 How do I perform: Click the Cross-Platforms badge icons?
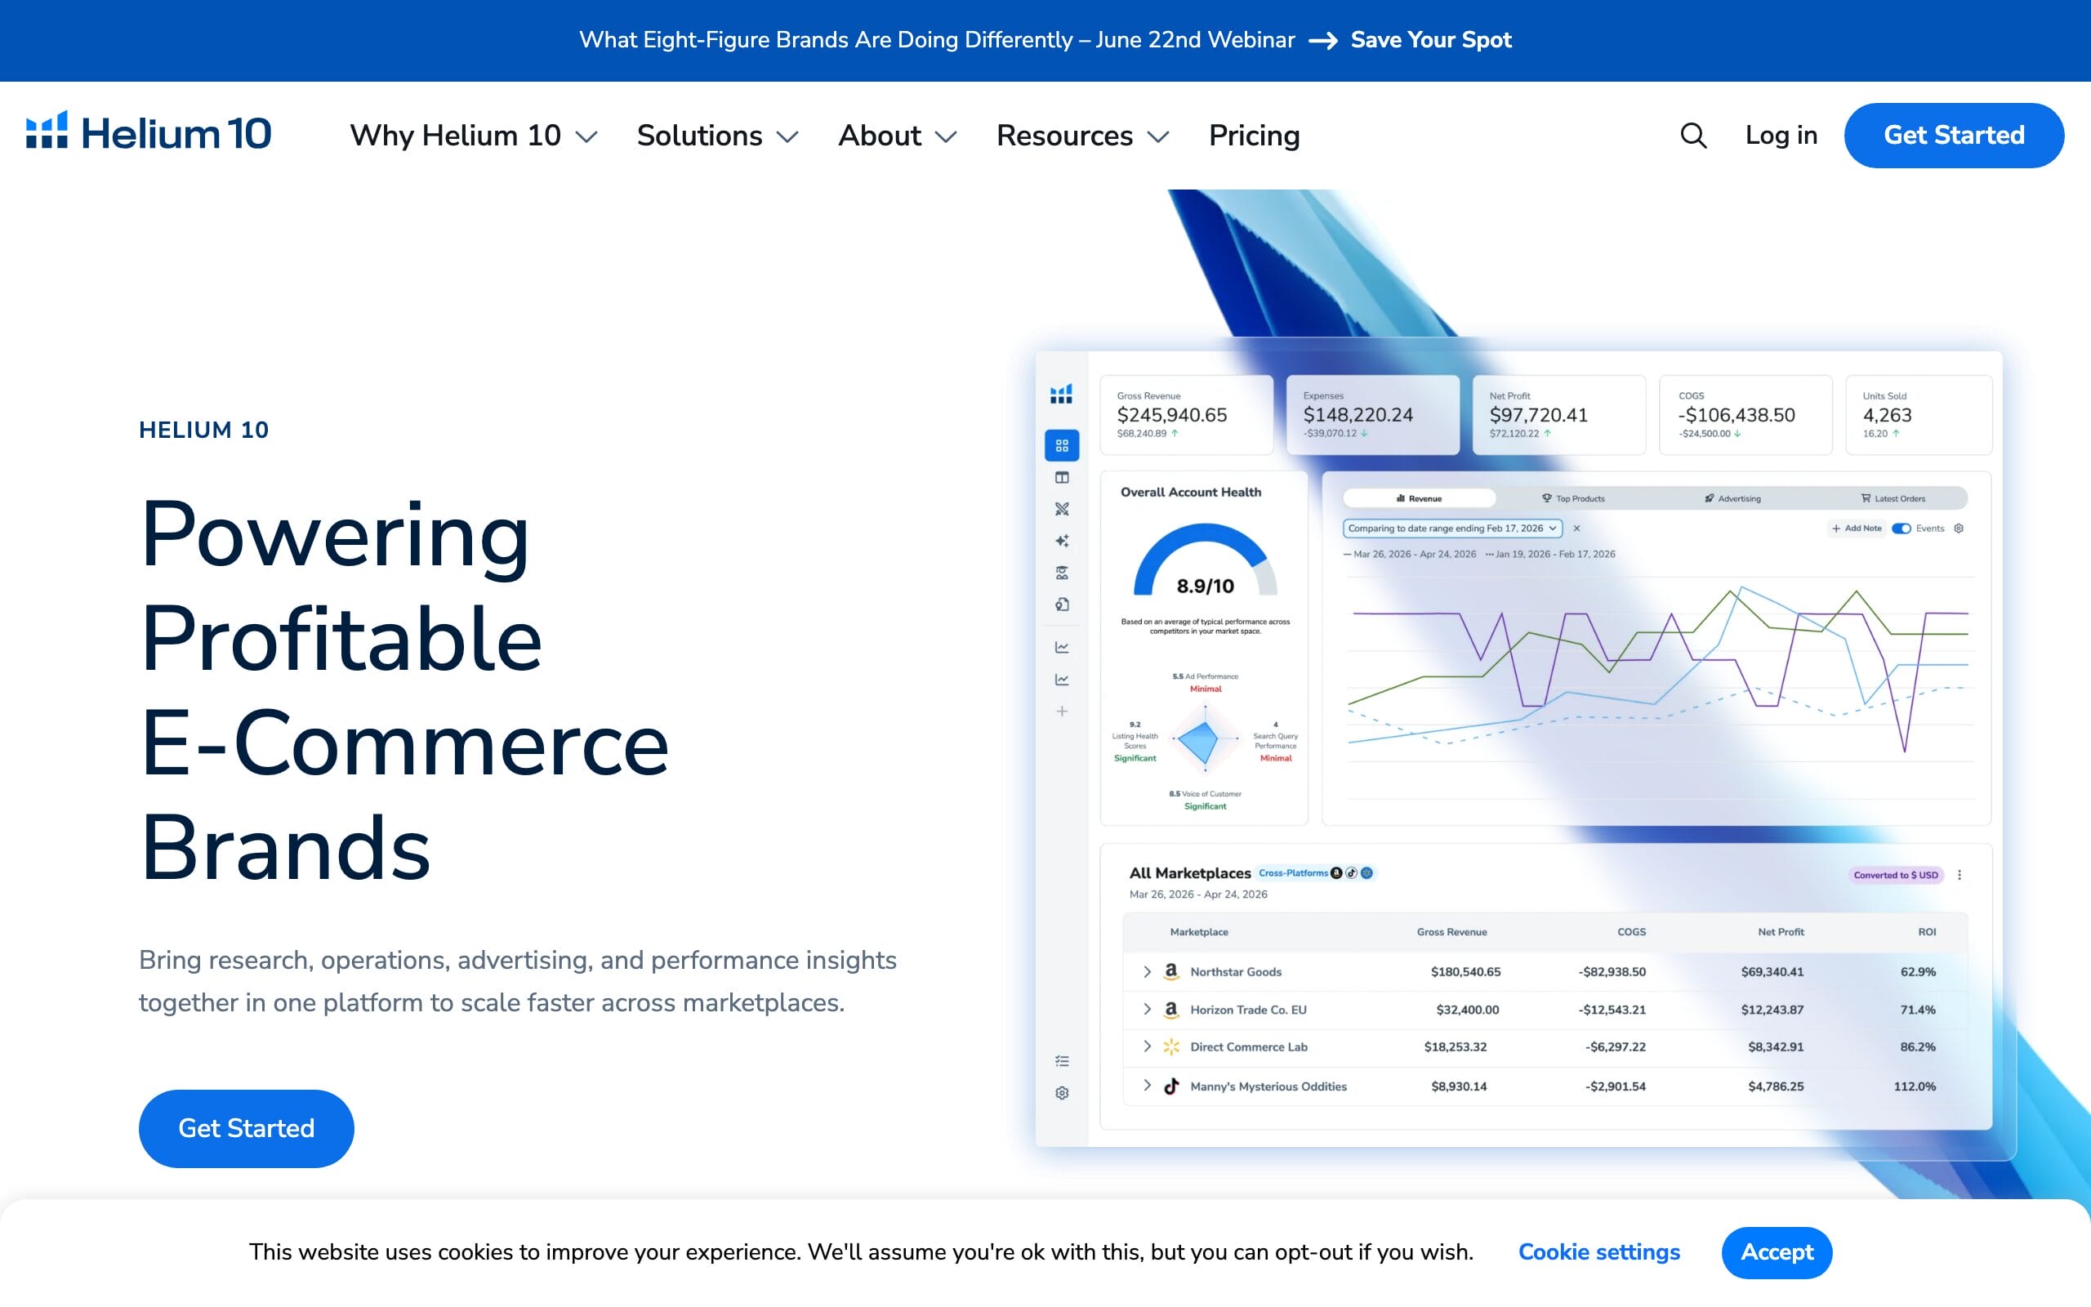pos(1351,873)
